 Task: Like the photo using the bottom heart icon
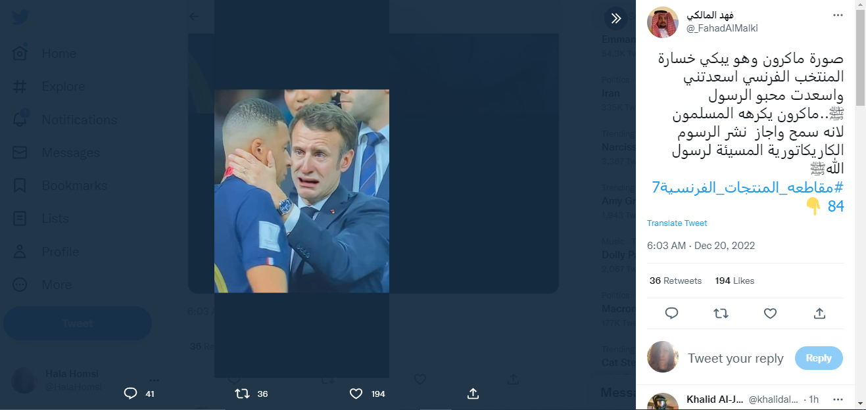[x=356, y=394]
